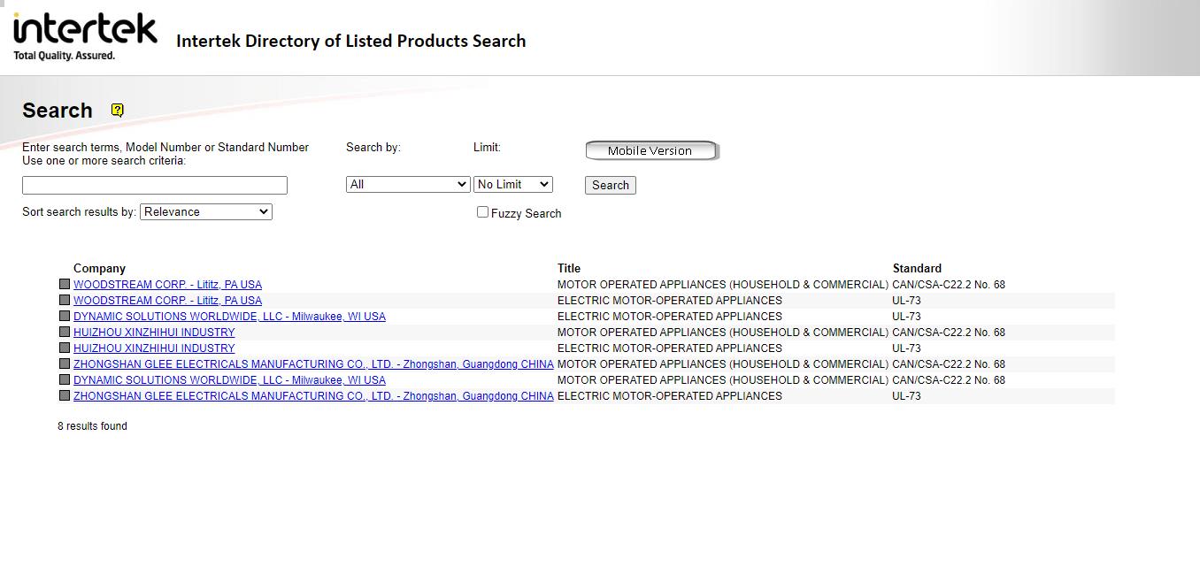Open the Sort by Relevance dropdown
Viewport: 1200px width, 574px height.
point(206,211)
